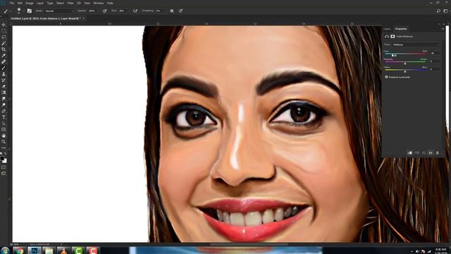Image resolution: width=451 pixels, height=254 pixels.
Task: Select the Zoom tool
Action: pos(4,142)
